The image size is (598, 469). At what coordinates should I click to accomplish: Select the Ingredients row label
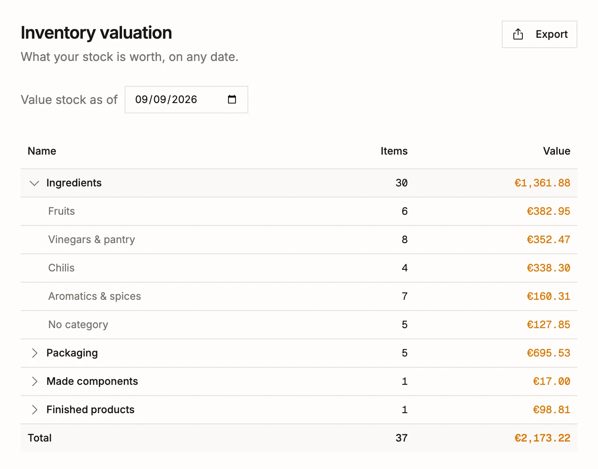74,183
